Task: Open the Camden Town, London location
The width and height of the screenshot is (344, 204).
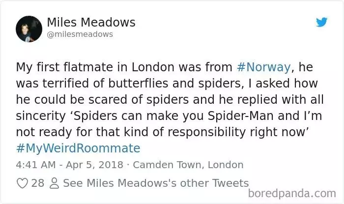Action: click(188, 165)
